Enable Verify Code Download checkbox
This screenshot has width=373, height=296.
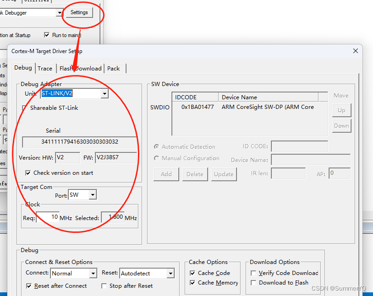(253, 273)
